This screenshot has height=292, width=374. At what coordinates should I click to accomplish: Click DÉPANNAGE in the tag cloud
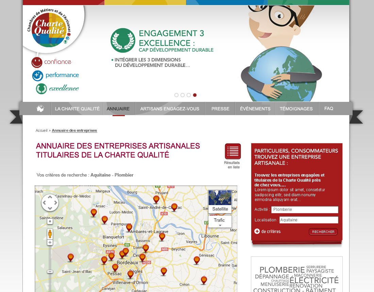272,276
